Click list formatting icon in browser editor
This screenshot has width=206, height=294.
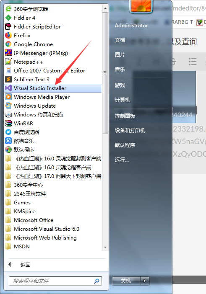pos(193,62)
